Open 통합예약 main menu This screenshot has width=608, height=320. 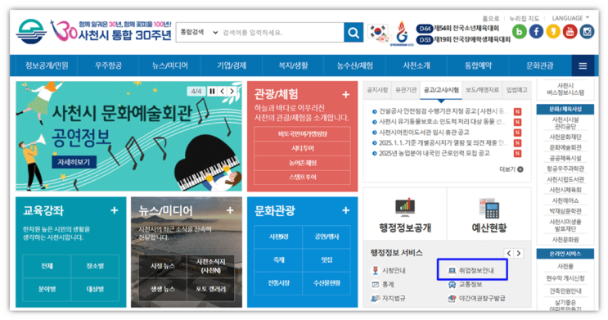(478, 66)
